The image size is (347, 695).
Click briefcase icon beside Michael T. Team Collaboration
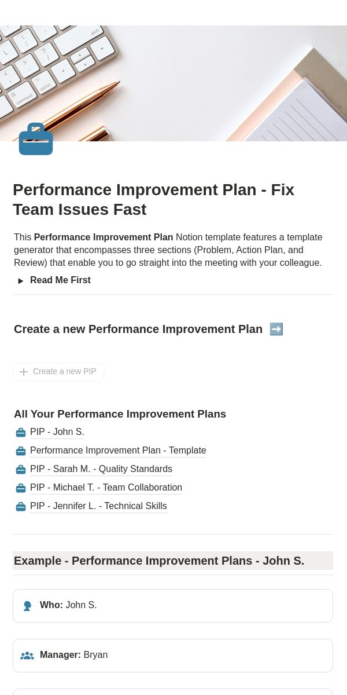[21, 488]
